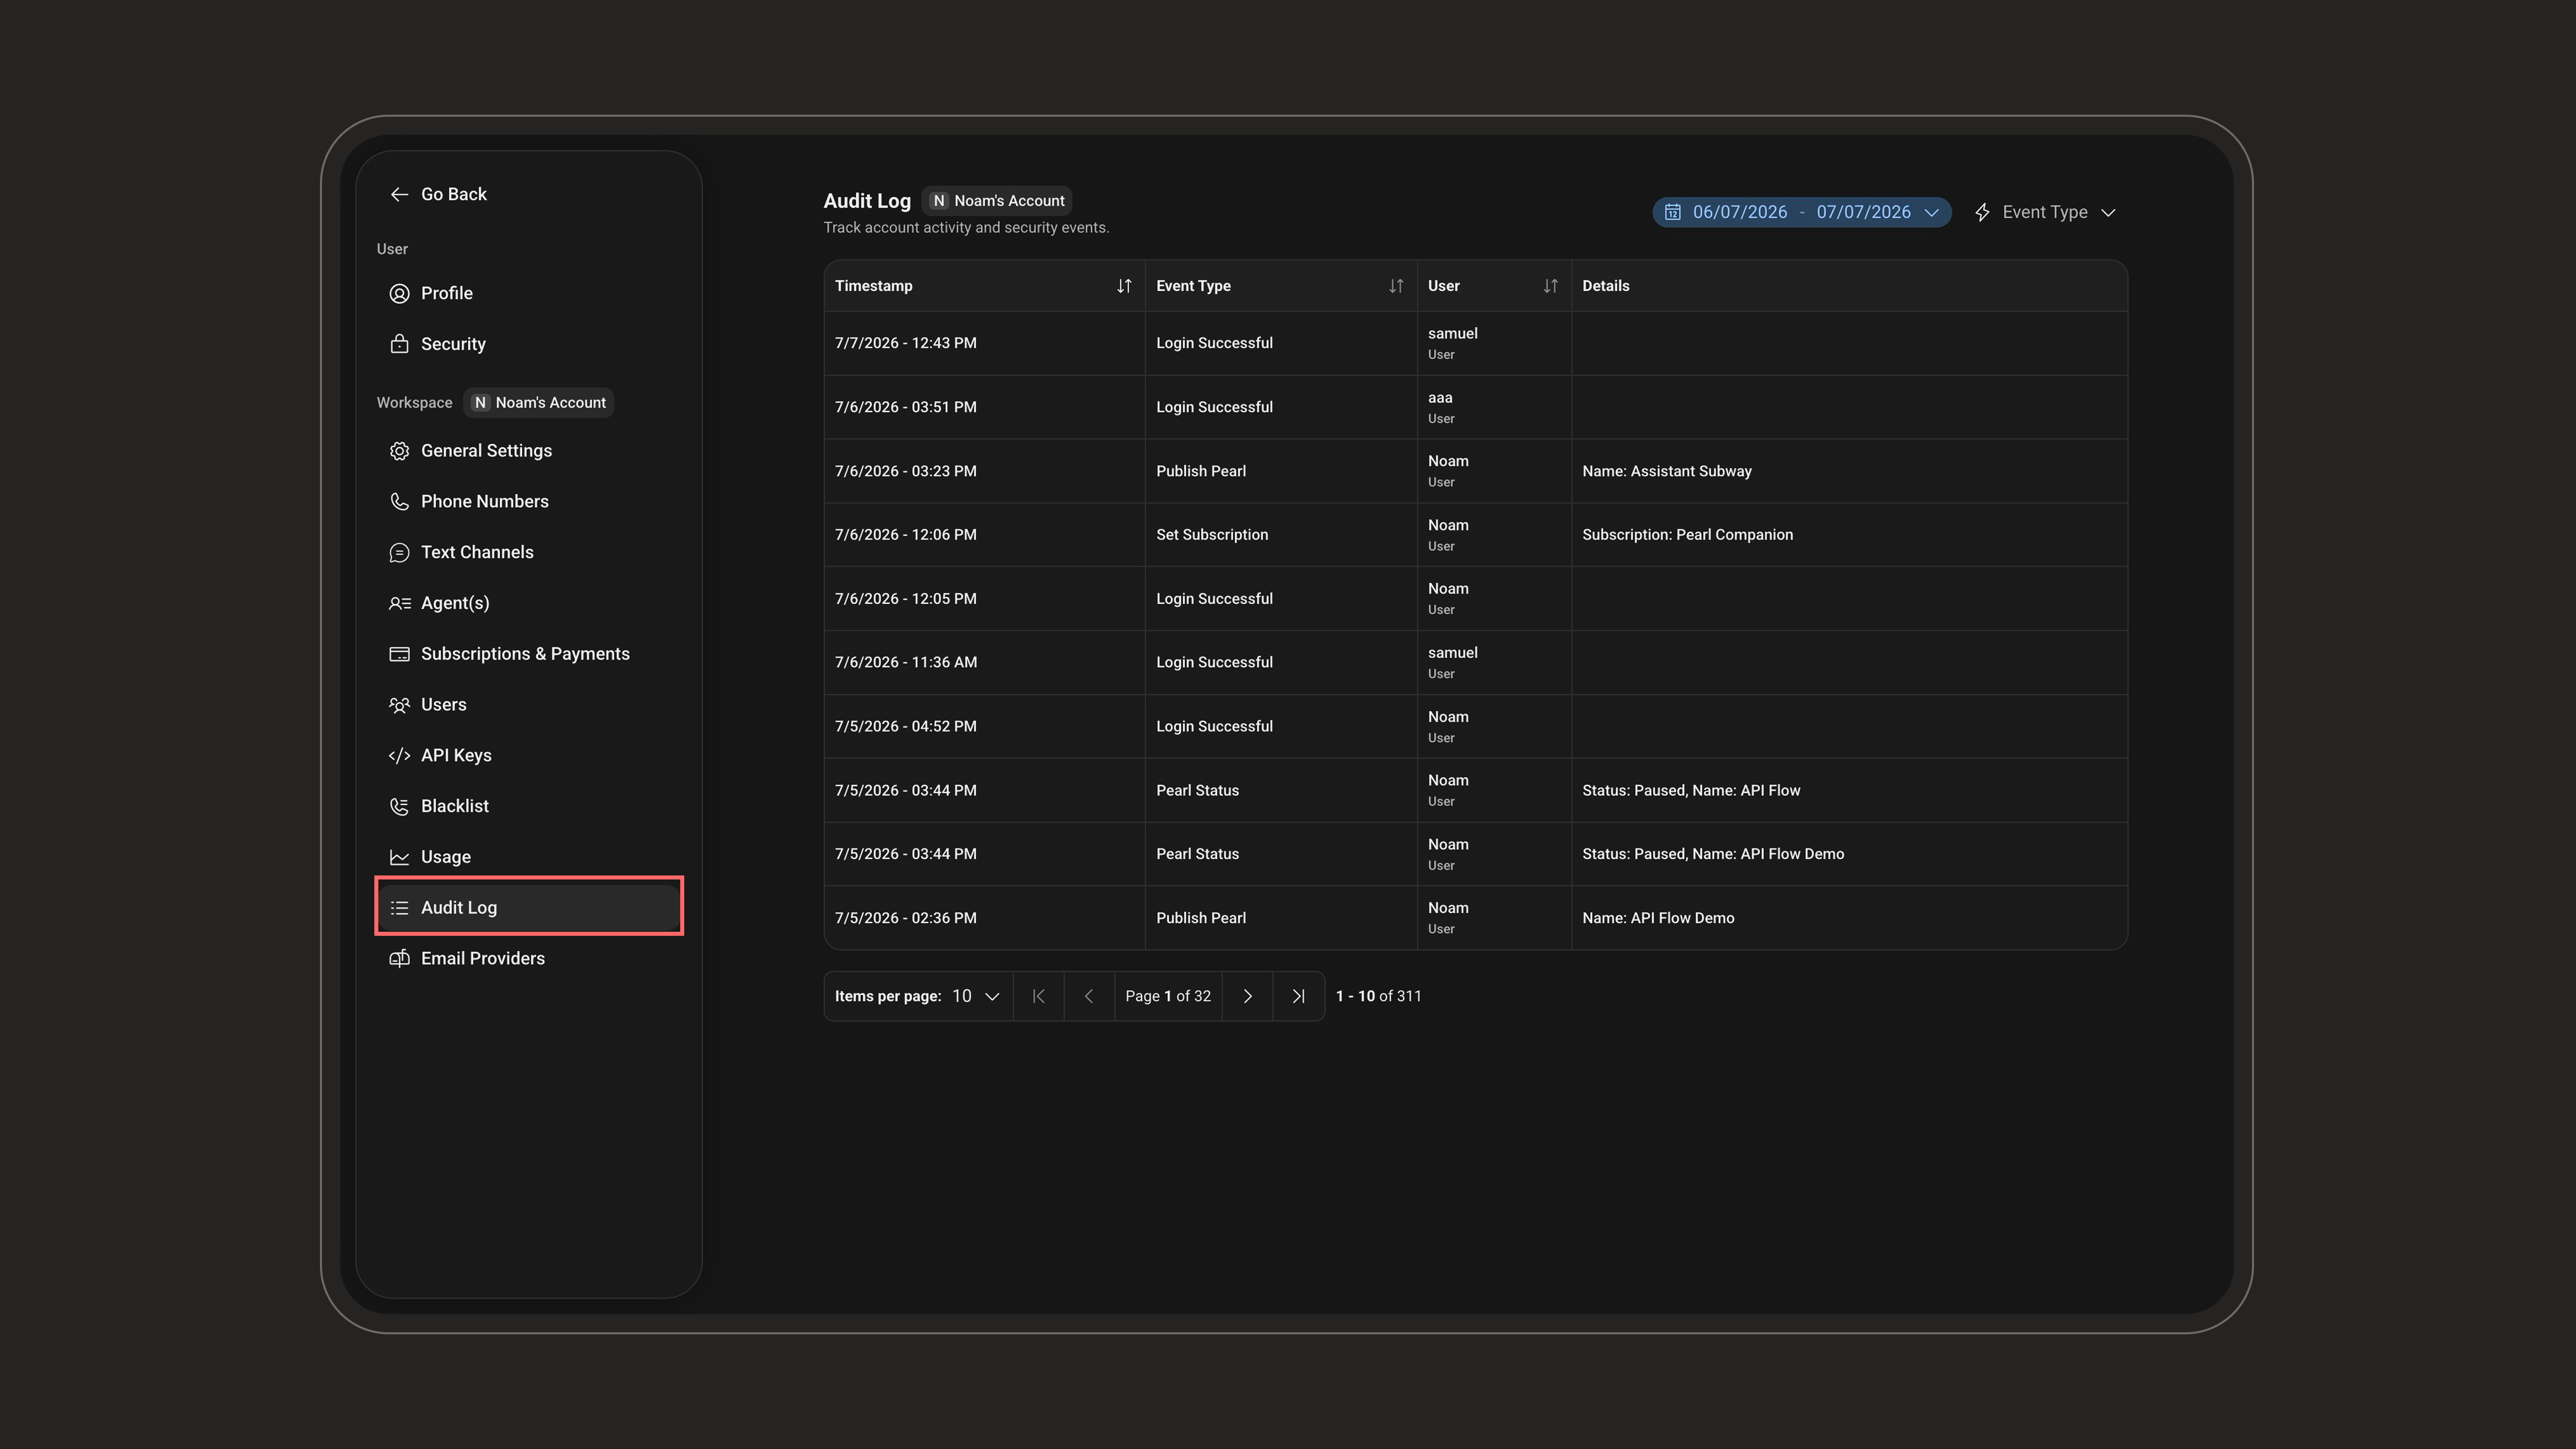Click the '1 - 10 of 311' count text
This screenshot has width=2576, height=1449.
tap(1378, 996)
